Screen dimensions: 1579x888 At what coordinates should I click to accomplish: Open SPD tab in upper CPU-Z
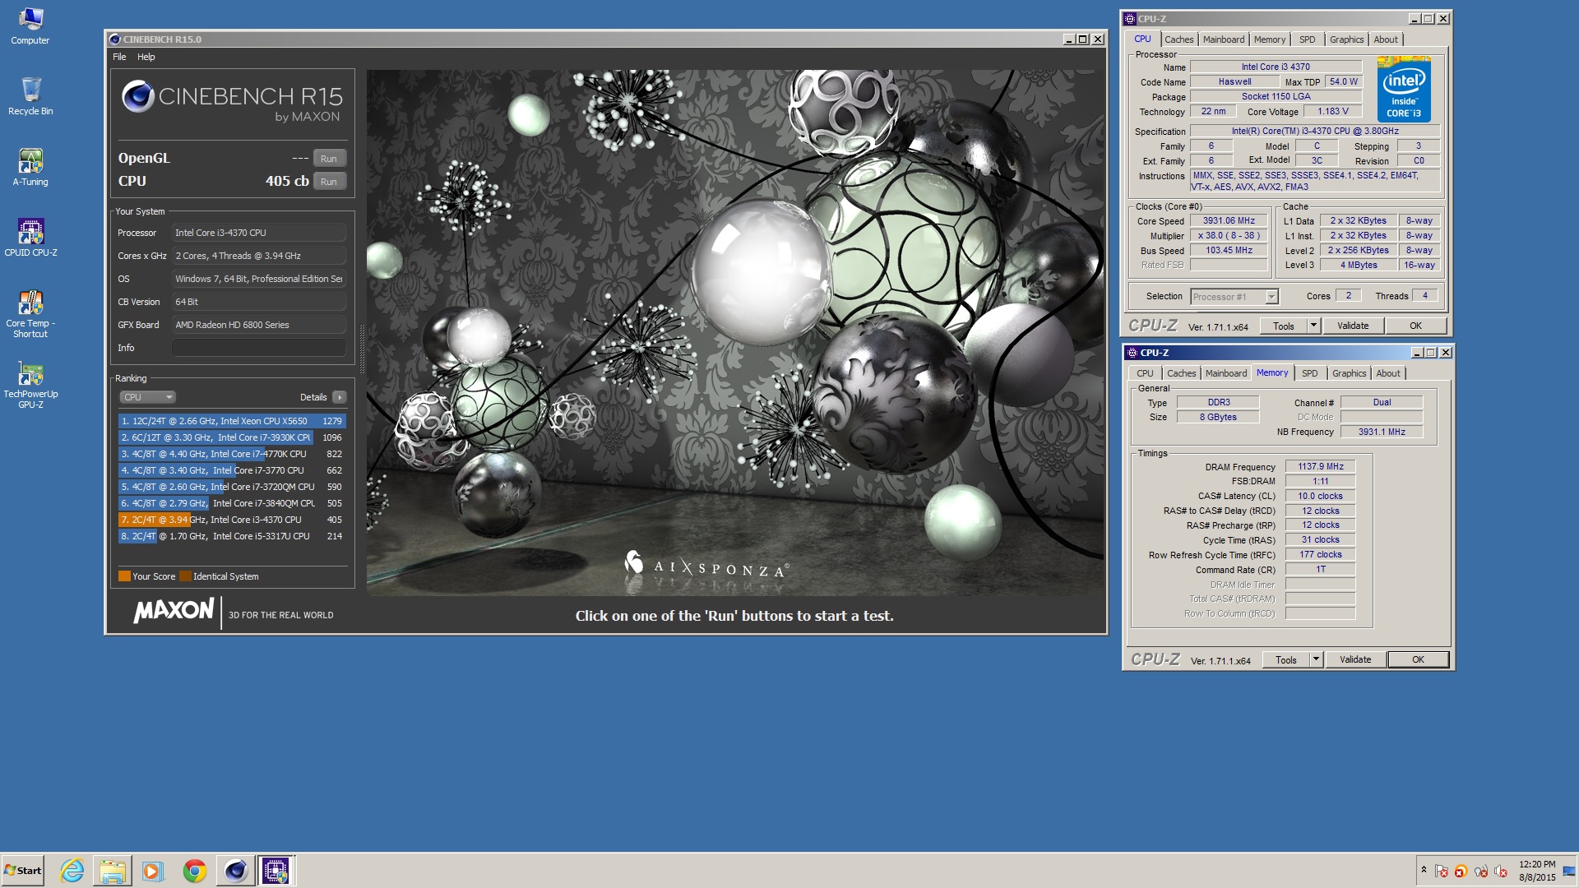(x=1307, y=39)
